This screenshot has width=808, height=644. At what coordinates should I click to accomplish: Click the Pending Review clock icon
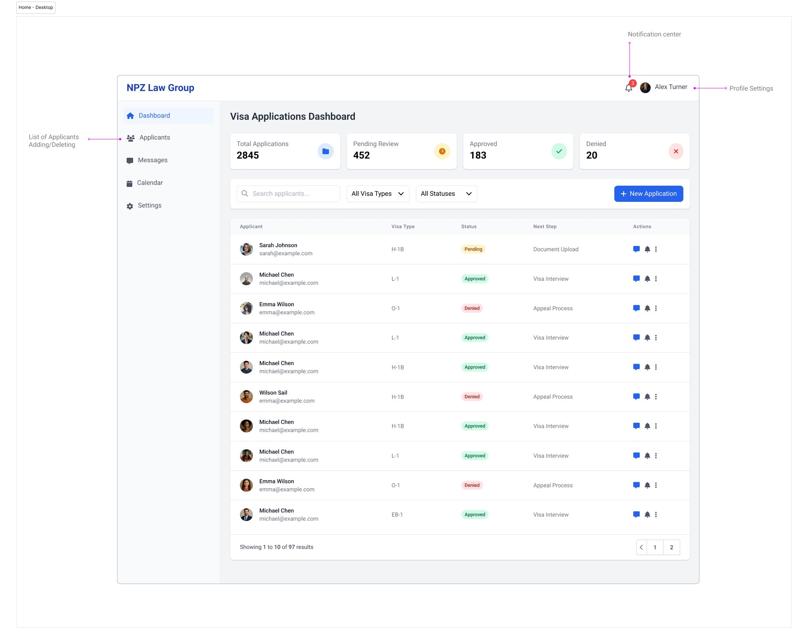pos(442,151)
